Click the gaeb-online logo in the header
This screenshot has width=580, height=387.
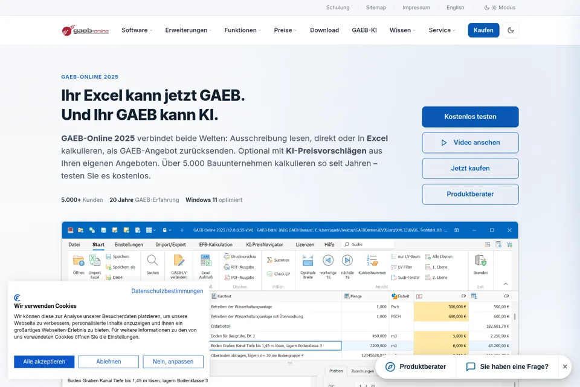85,30
